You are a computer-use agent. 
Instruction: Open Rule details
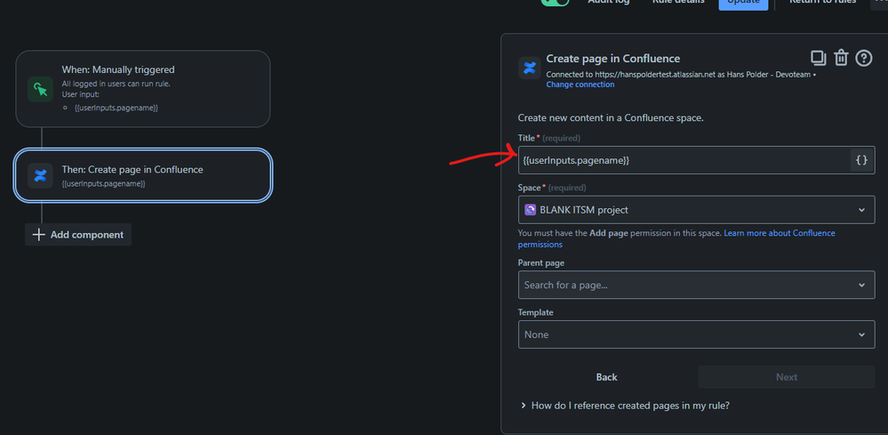[x=678, y=2]
